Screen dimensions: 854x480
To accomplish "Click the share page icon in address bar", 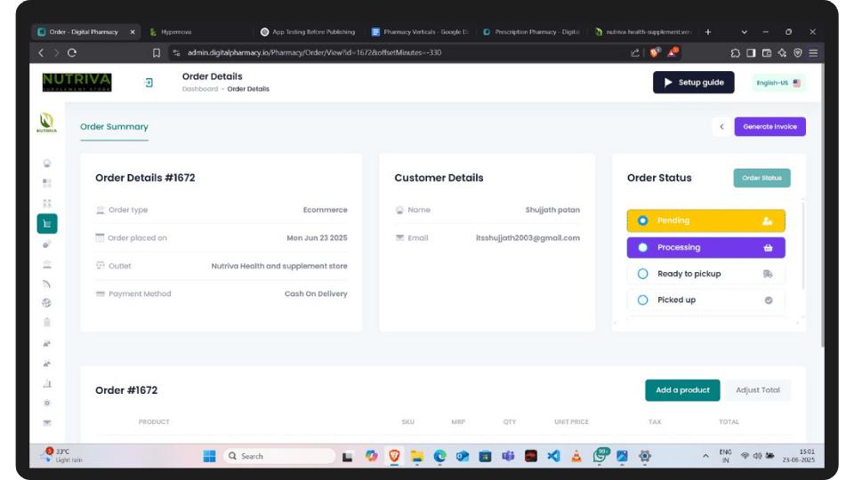I will pos(635,52).
